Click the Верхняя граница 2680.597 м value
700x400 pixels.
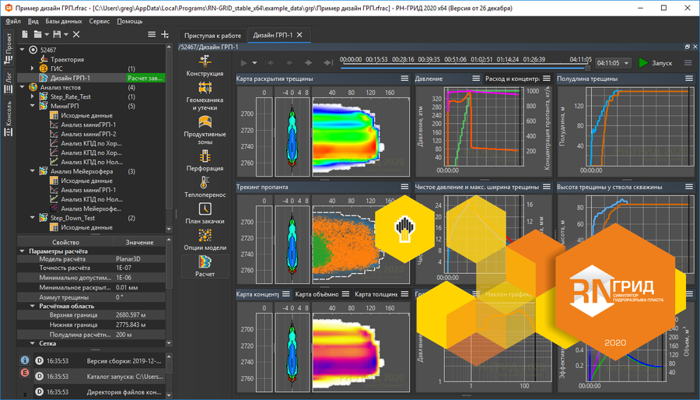click(x=139, y=314)
